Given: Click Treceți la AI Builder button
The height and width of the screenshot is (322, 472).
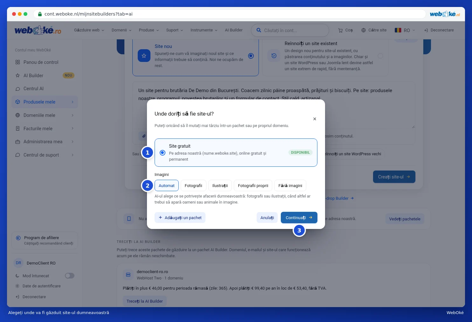Looking at the screenshot, I should (x=145, y=301).
